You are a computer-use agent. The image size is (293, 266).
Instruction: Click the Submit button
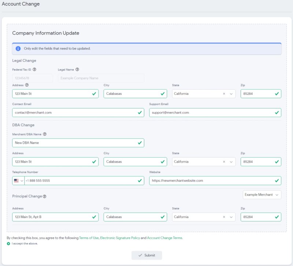click(x=147, y=255)
